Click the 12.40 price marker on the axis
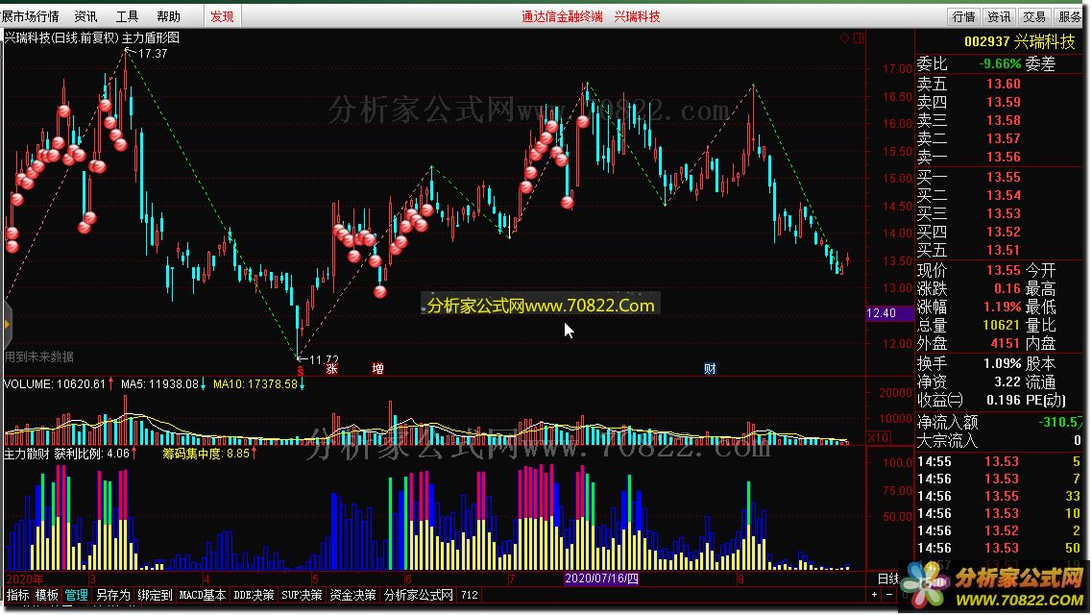The height and width of the screenshot is (615, 1092). pyautogui.click(x=889, y=312)
